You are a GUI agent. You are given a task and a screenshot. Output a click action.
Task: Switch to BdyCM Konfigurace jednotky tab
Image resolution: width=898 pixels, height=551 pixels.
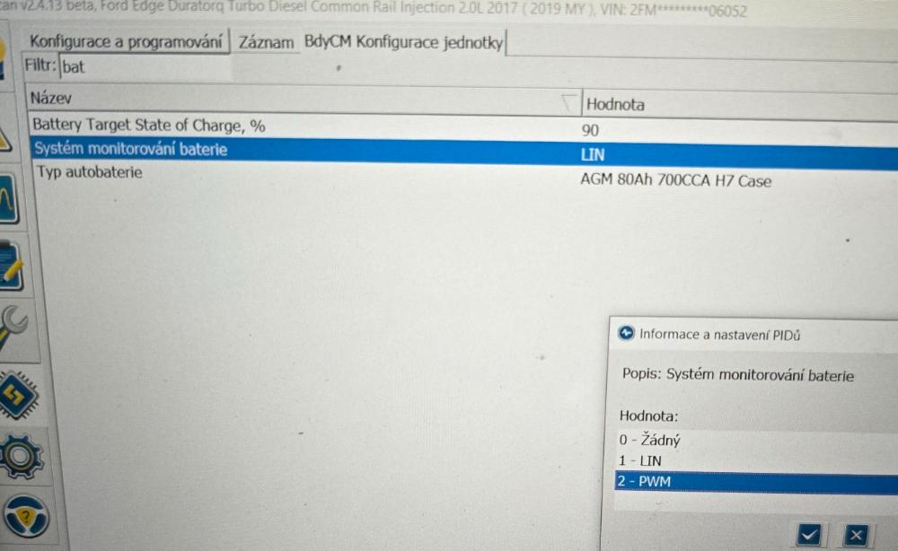403,42
